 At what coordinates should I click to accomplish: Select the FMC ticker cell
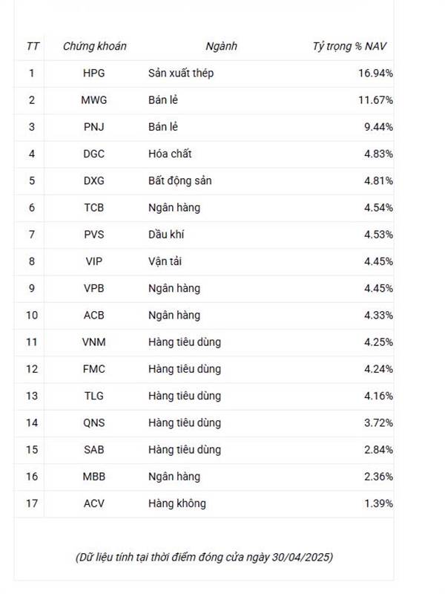[94, 369]
